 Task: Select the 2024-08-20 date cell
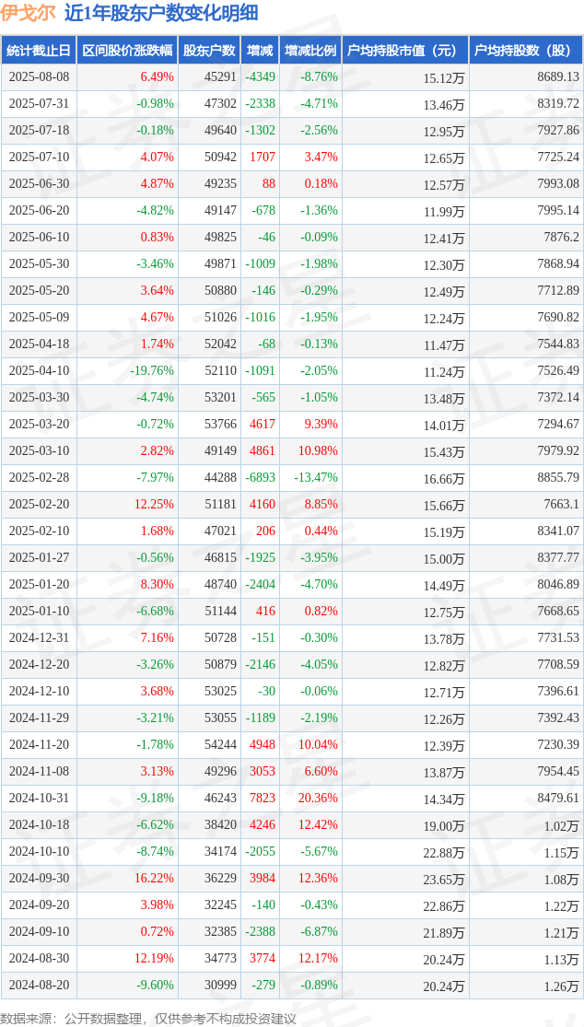(39, 986)
